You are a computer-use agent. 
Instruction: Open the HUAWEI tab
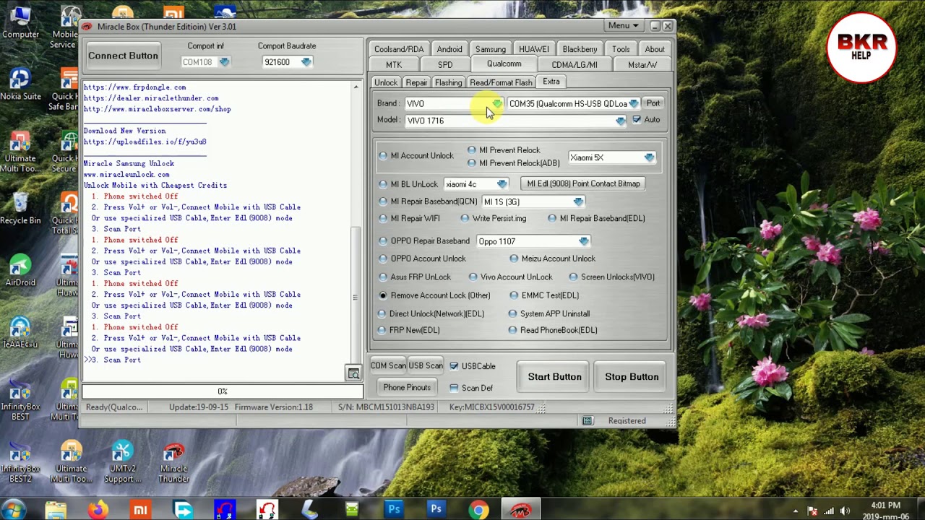click(x=534, y=49)
